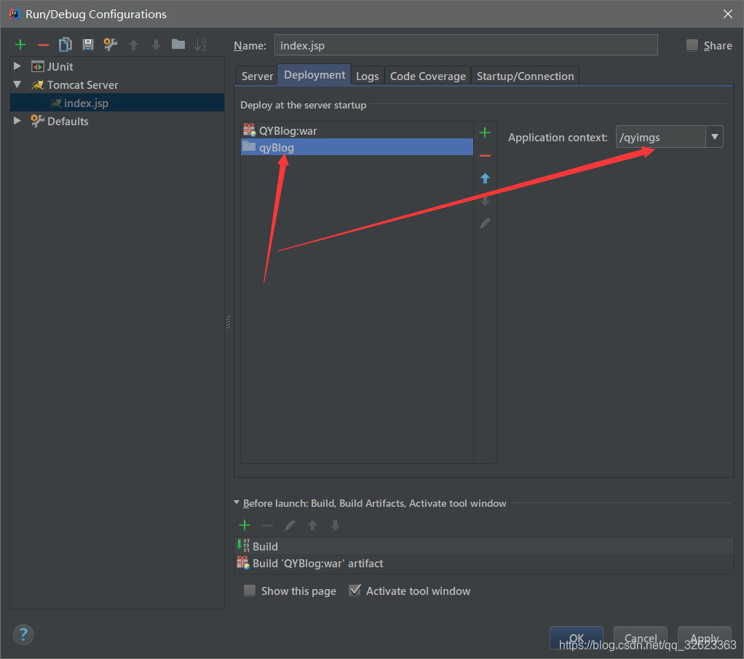Remove before-launch task minus icon
The image size is (744, 659).
pyautogui.click(x=267, y=525)
